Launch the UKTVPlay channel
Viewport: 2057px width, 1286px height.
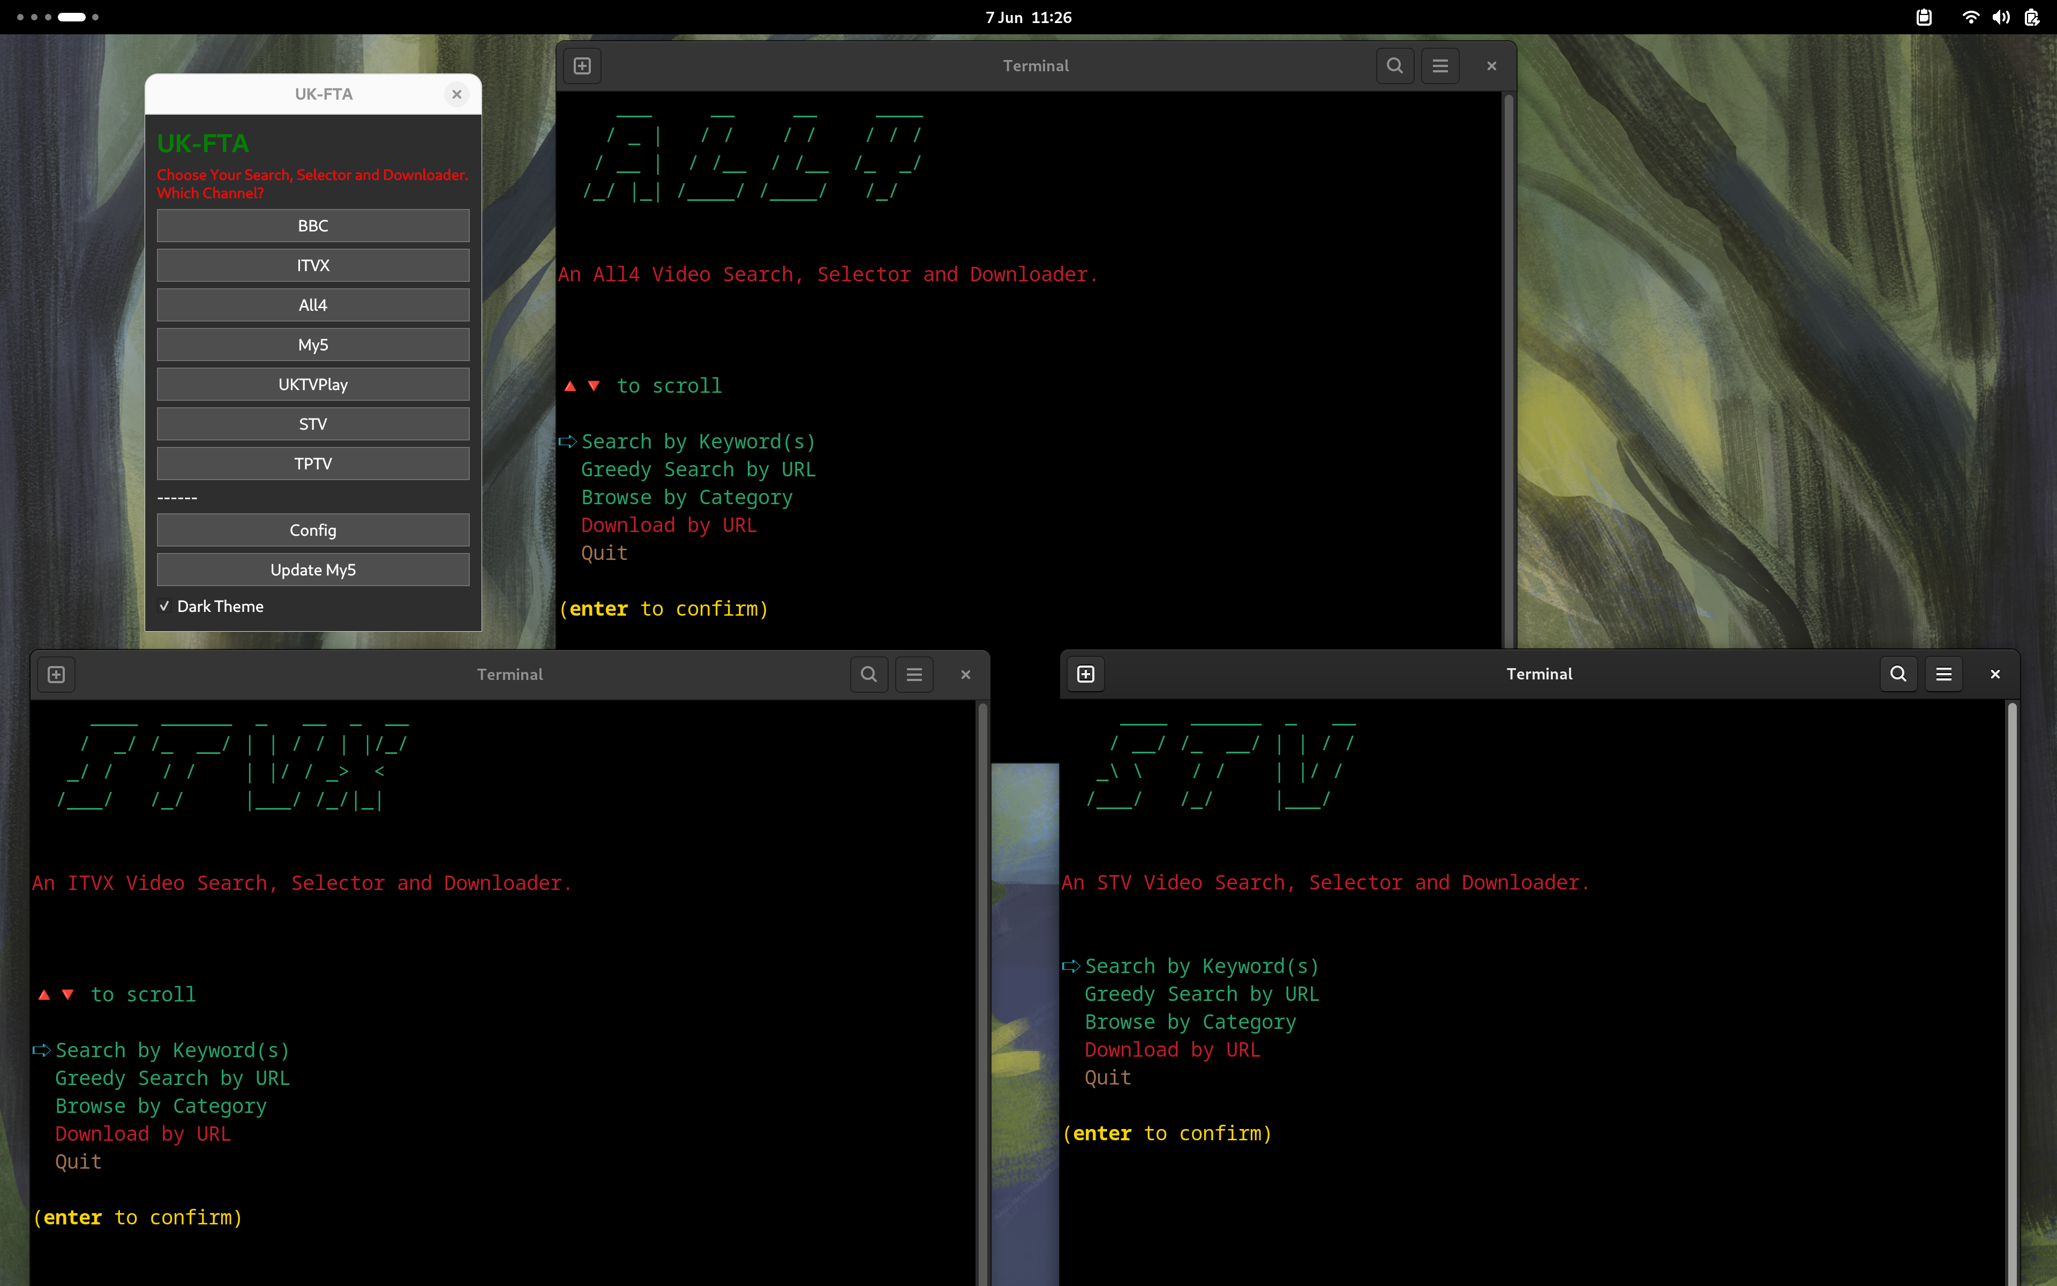tap(313, 384)
